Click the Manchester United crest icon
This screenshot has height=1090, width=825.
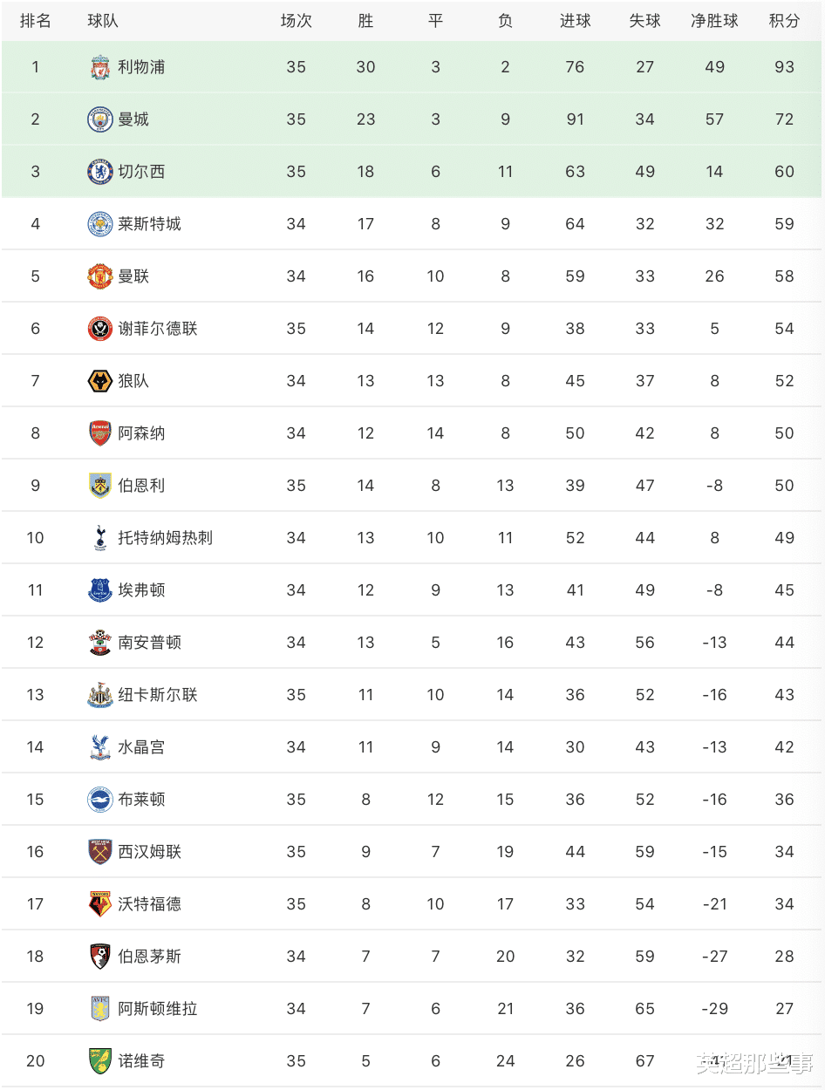(x=100, y=276)
